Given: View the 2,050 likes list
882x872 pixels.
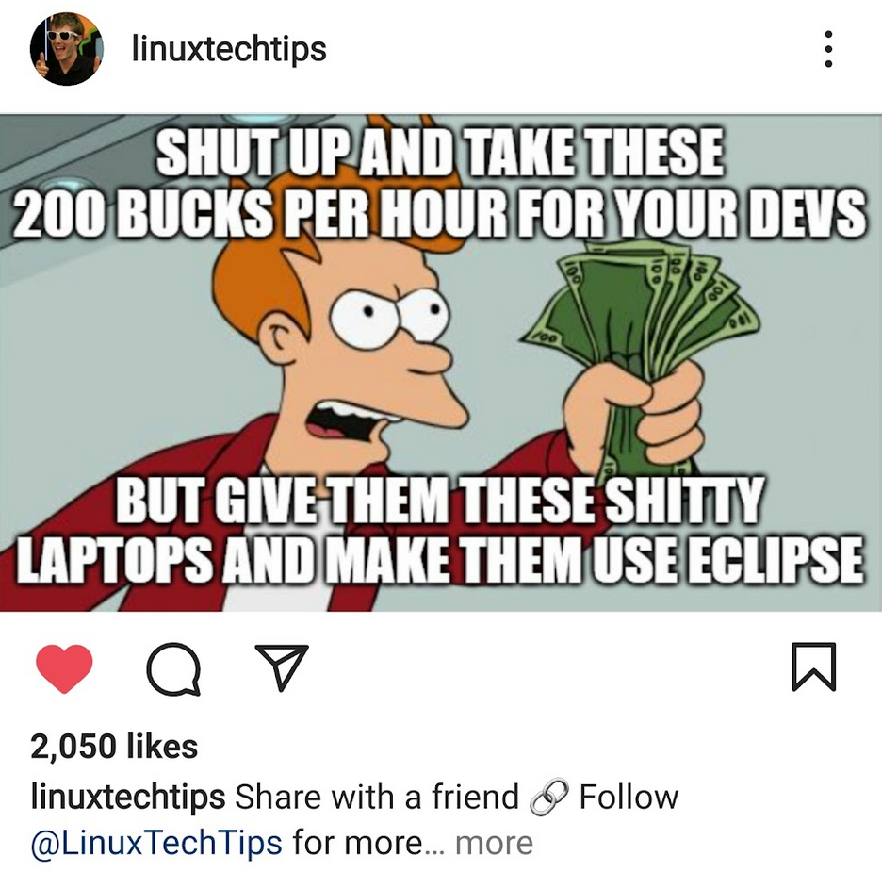Looking at the screenshot, I should pos(114,747).
